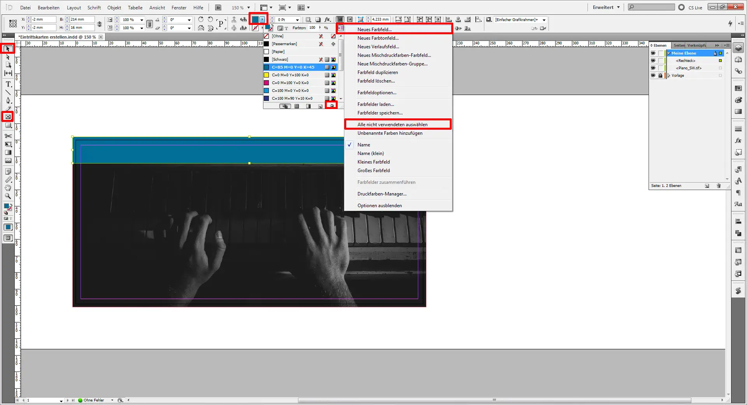Open the Pages panel icon

pos(738,60)
